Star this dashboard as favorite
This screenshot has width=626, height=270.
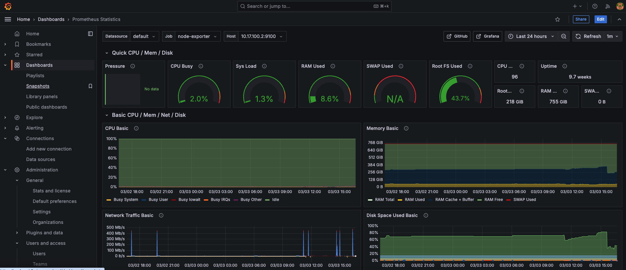558,19
